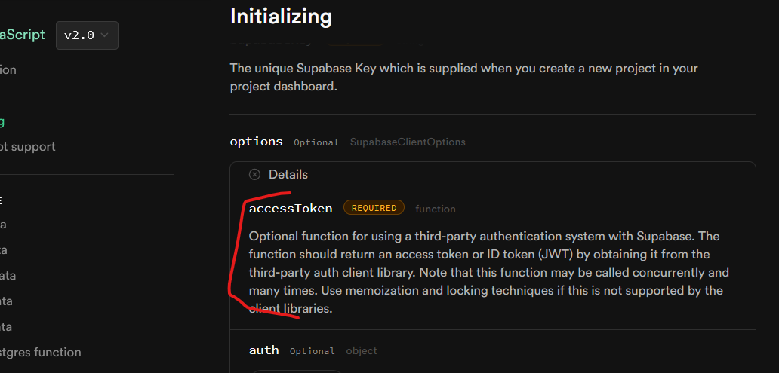Open the TypeScript support sidebar page
This screenshot has height=373, width=779.
coord(27,146)
